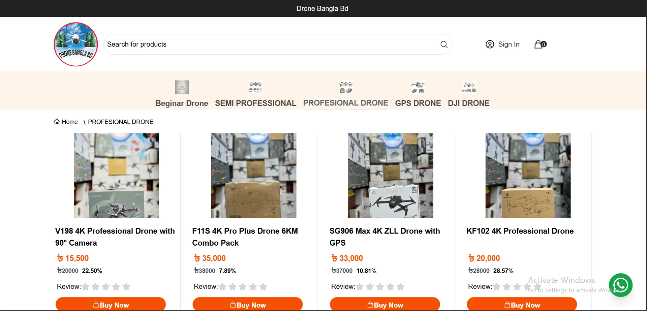Open the DJI DRONE category
The height and width of the screenshot is (311, 647).
coord(469,103)
